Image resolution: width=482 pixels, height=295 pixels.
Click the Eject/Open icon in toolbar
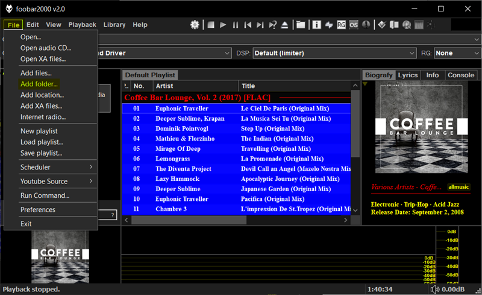coord(284,25)
